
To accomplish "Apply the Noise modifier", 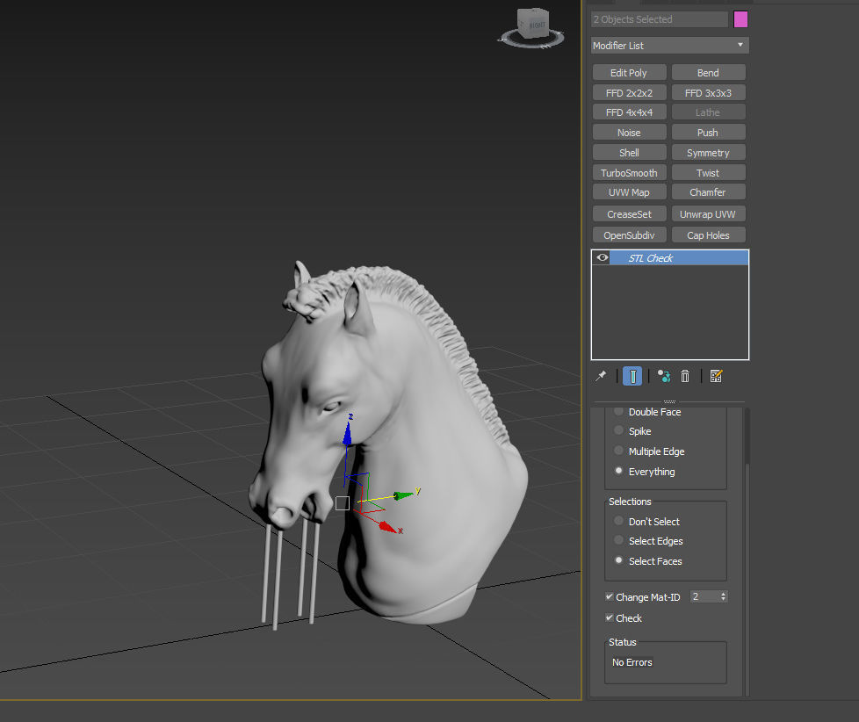I will (630, 132).
